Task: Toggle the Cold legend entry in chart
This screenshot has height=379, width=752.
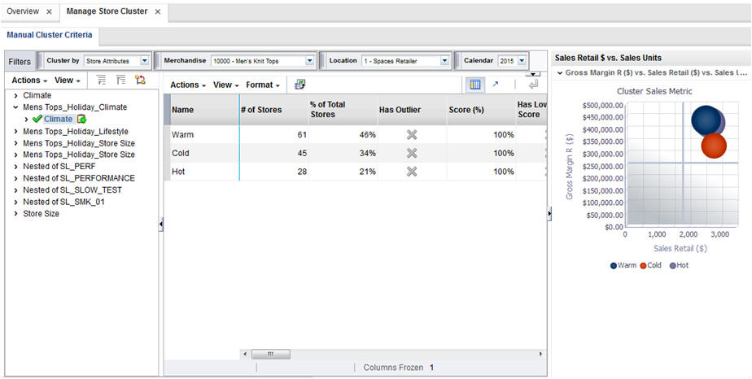Action: click(x=650, y=265)
